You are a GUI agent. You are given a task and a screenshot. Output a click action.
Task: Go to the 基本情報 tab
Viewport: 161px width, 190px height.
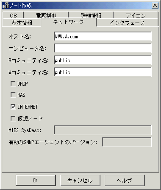22,23
